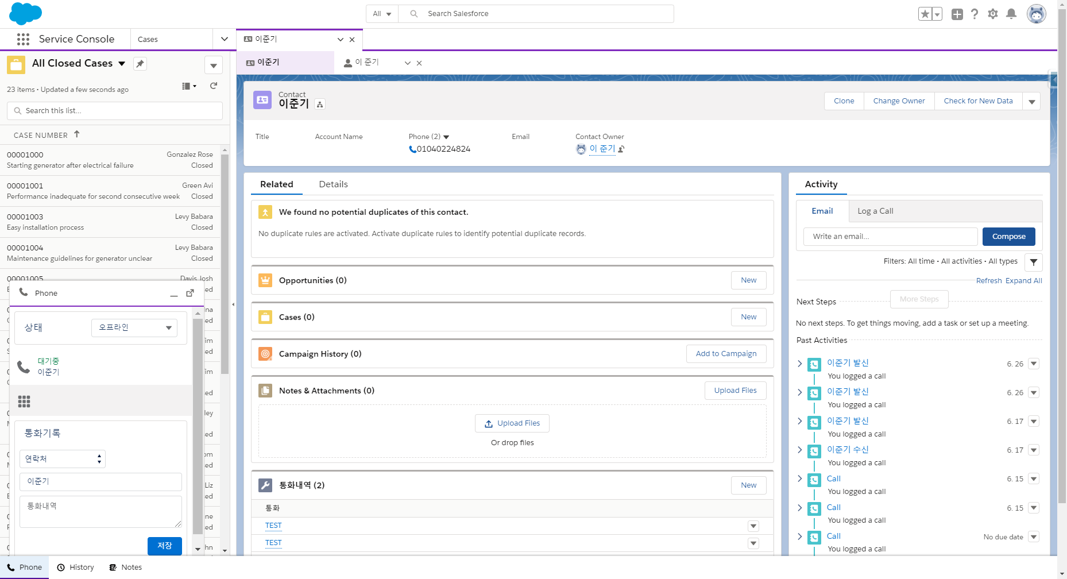Open more contact actions dropdown
Image resolution: width=1067 pixels, height=579 pixels.
click(x=1032, y=102)
